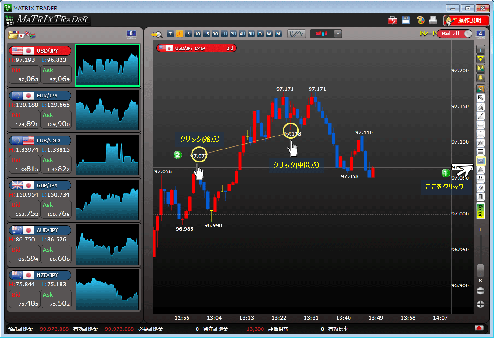Screen dimensions: 494x338
Task: Select the 15-minute timeframe button
Action: pyautogui.click(x=206, y=34)
